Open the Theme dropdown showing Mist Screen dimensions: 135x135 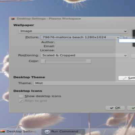84,83
